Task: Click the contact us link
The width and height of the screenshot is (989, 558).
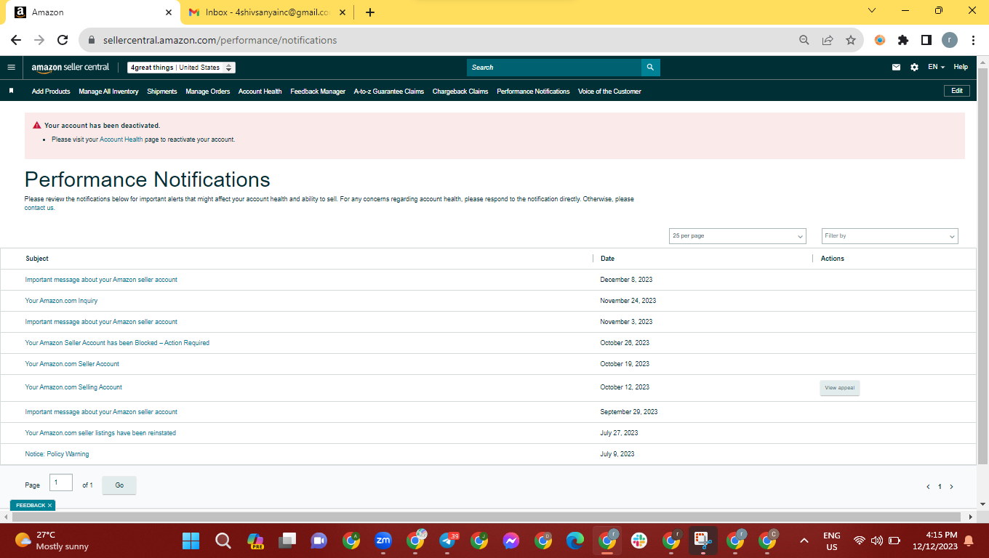Action: coord(39,208)
